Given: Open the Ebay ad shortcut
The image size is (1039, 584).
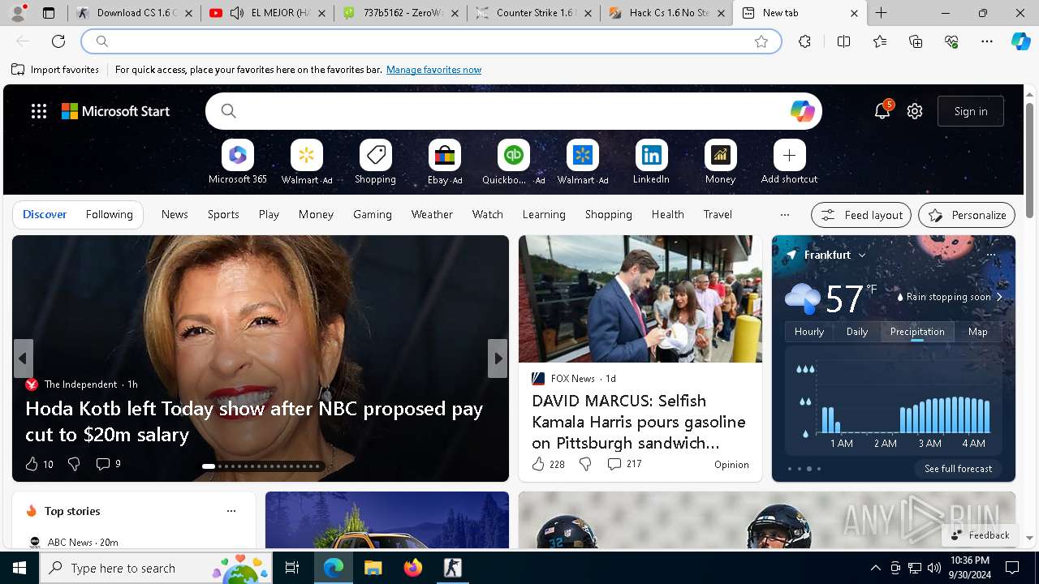Looking at the screenshot, I should pos(444,162).
